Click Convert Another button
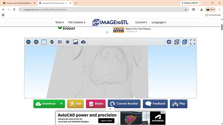The width and height of the screenshot is (223, 125). click(124, 104)
